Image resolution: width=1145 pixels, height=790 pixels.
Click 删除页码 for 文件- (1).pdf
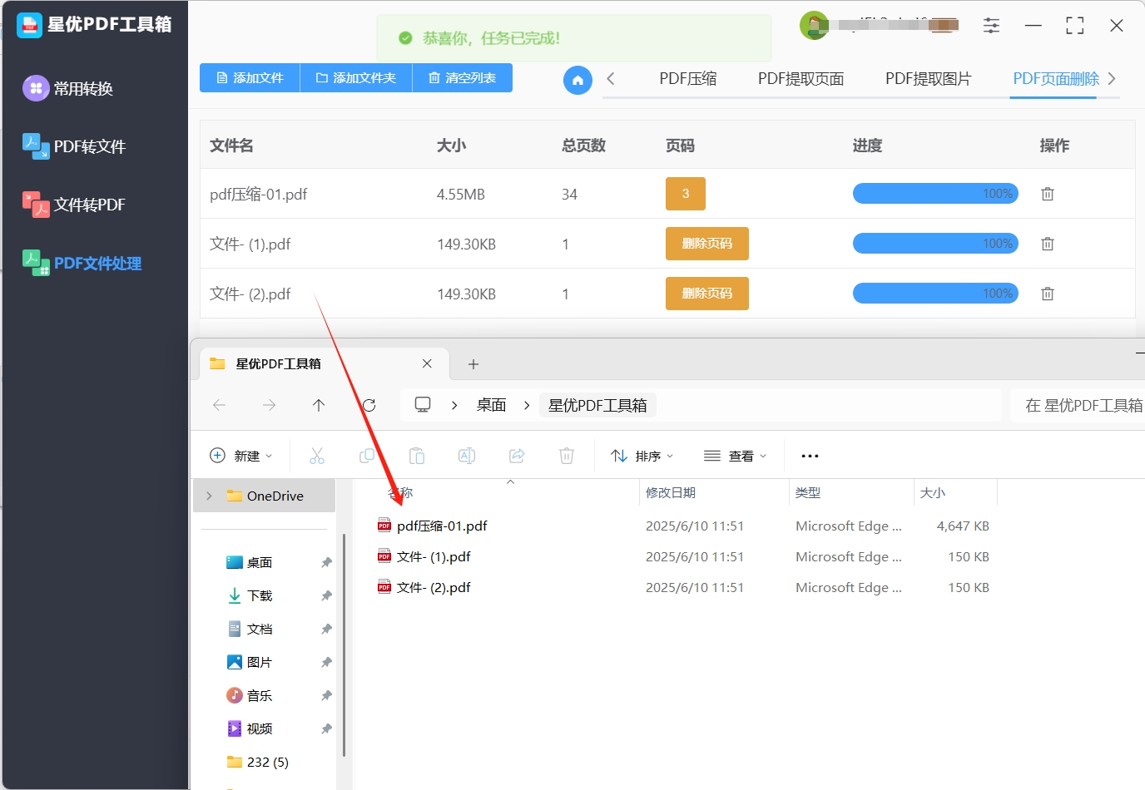tap(707, 244)
